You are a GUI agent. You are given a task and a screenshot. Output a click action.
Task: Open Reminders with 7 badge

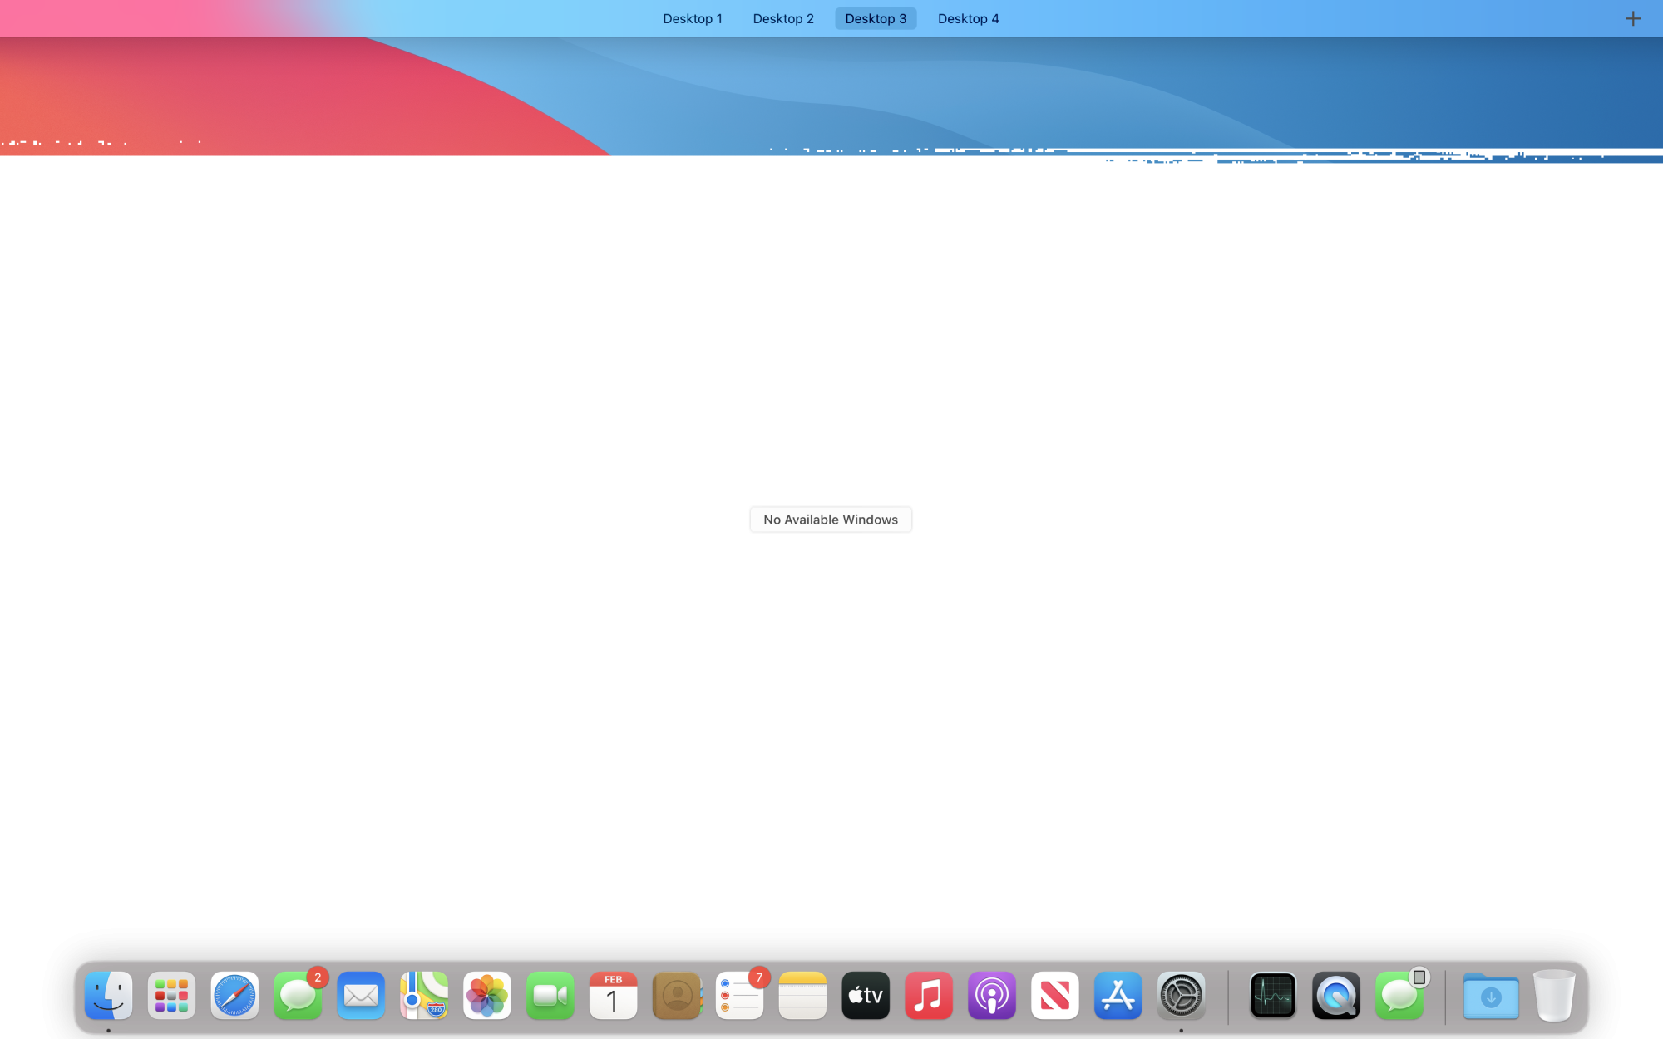pyautogui.click(x=739, y=995)
